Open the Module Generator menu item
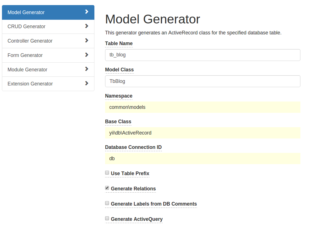 pos(48,70)
